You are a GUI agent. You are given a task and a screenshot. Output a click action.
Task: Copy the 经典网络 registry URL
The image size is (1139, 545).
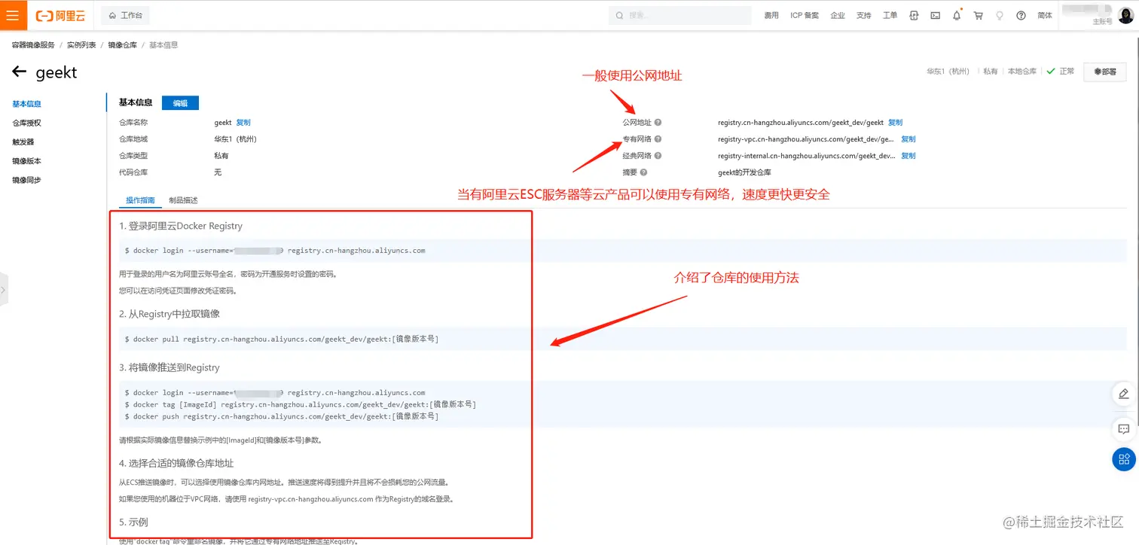click(908, 156)
